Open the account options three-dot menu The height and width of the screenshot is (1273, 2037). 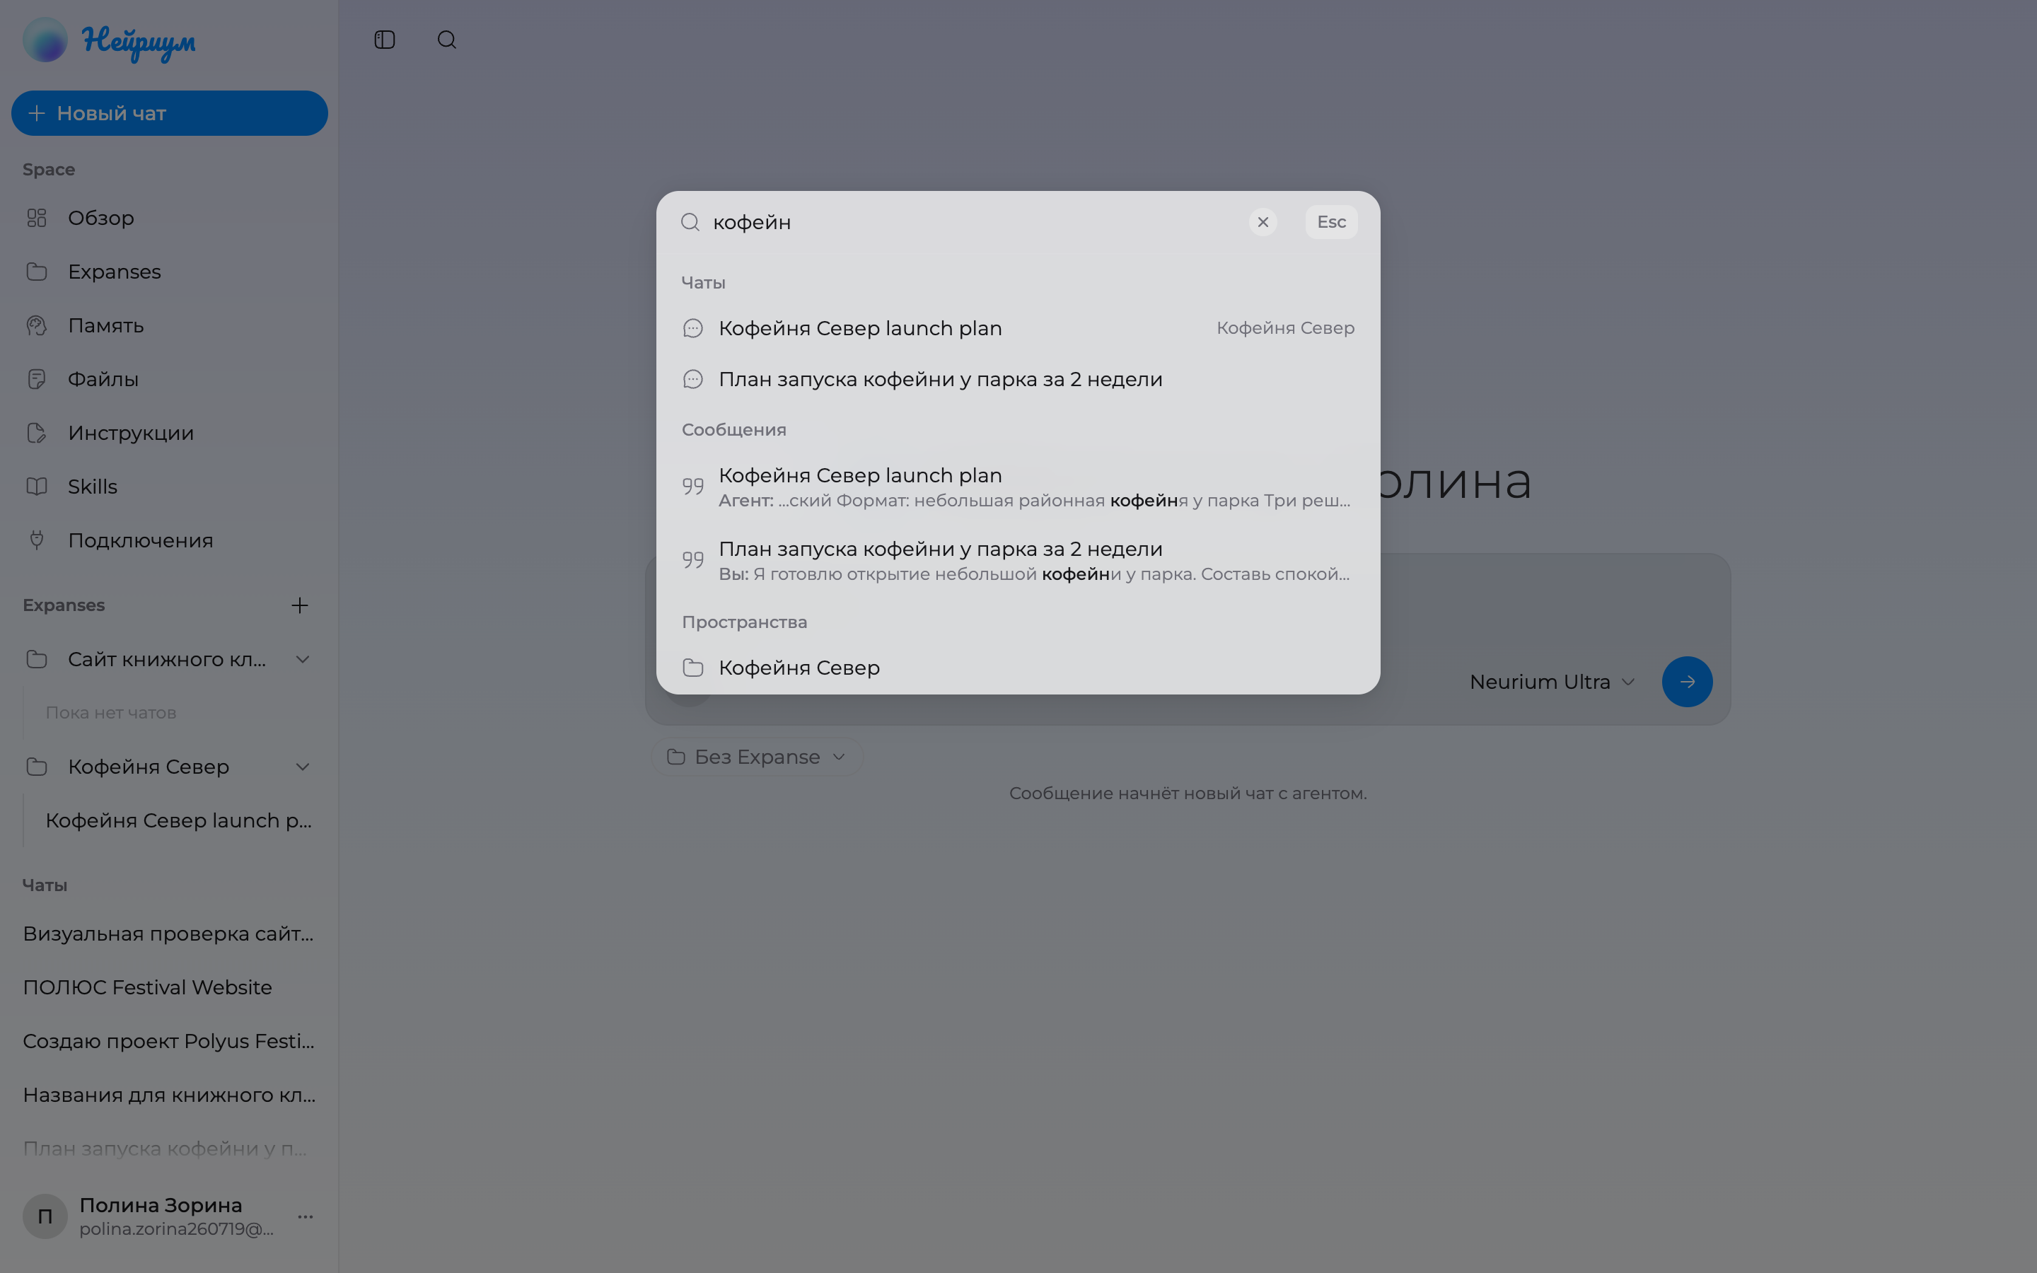point(306,1216)
